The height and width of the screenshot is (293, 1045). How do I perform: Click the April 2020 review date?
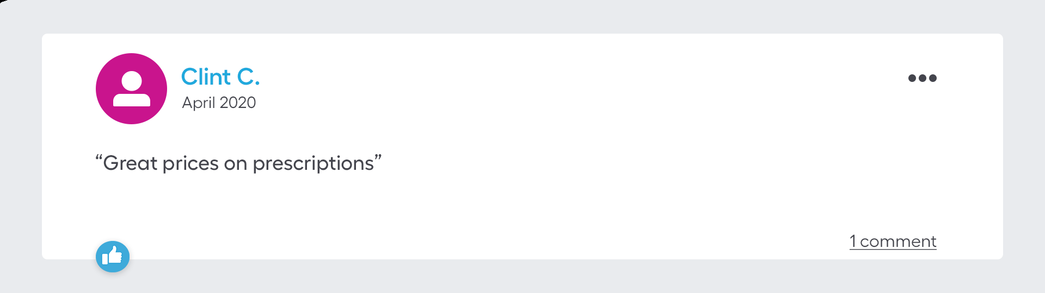point(219,103)
